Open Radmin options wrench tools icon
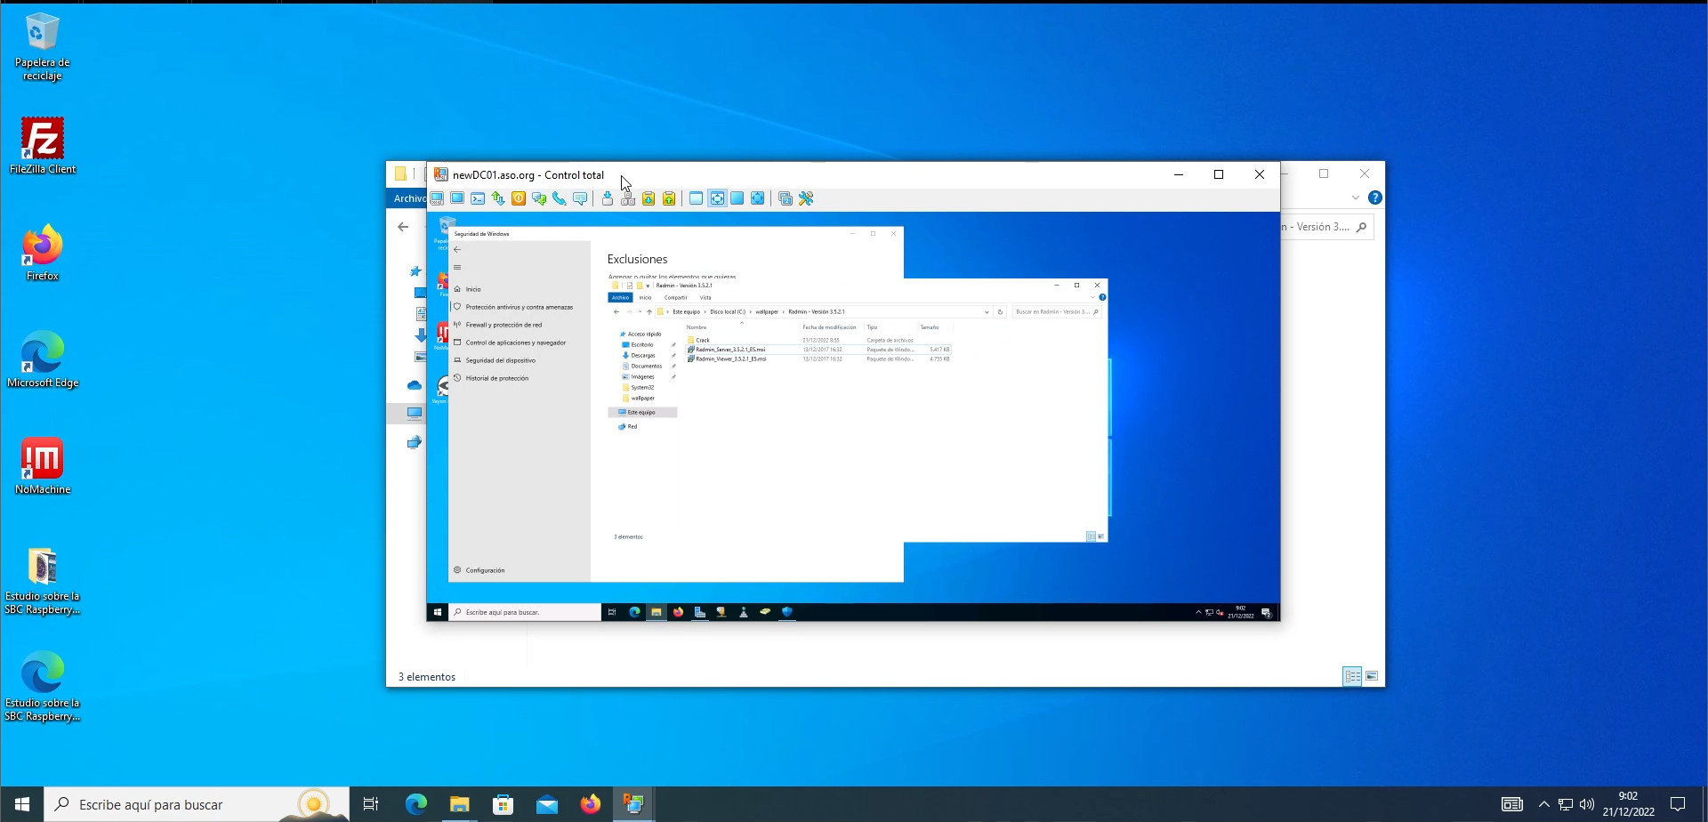The image size is (1708, 822). pyautogui.click(x=806, y=198)
